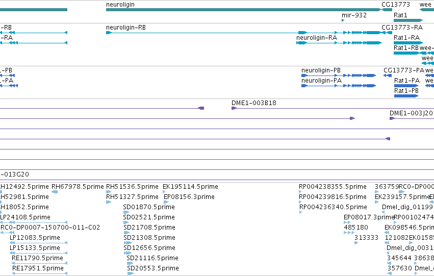Click RE17951.5prime EST label
The width and height of the screenshot is (434, 276).
[x=38, y=268]
